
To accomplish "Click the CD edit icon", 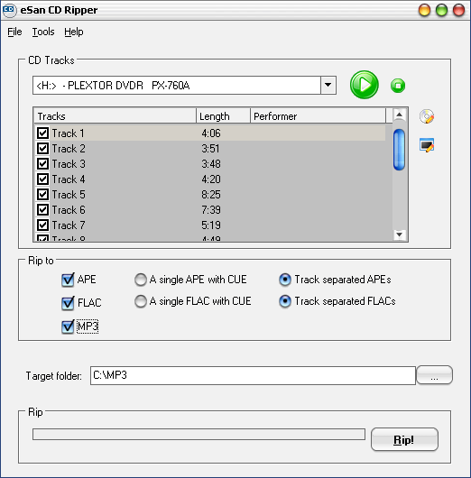I will (x=427, y=116).
